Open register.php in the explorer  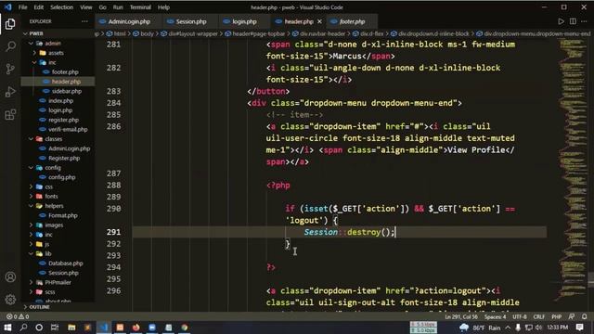(x=63, y=120)
